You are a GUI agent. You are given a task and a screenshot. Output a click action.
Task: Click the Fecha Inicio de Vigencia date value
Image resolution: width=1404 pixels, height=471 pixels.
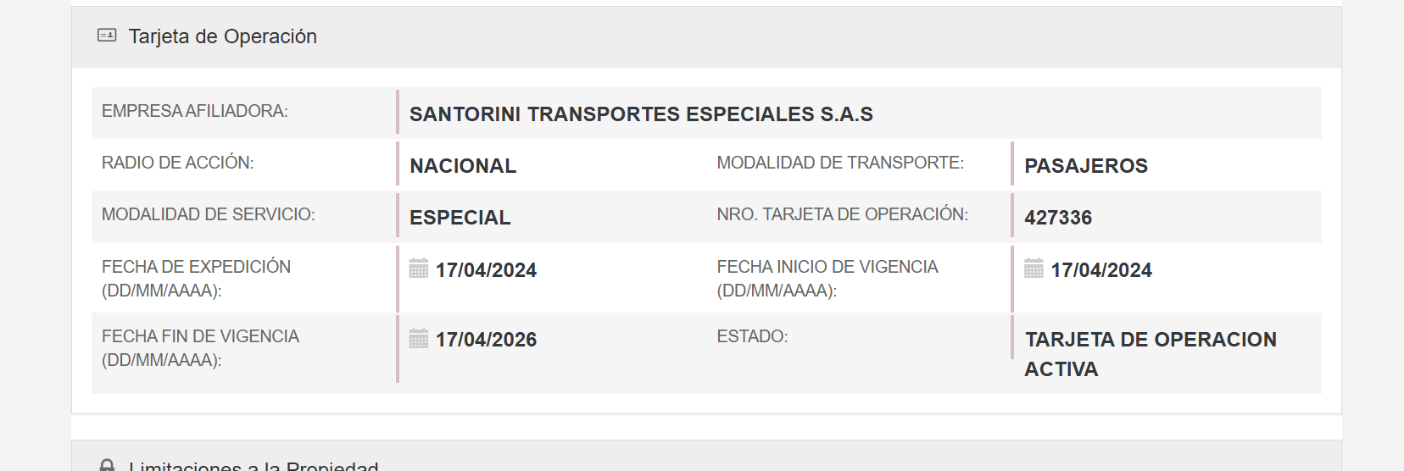(1101, 270)
